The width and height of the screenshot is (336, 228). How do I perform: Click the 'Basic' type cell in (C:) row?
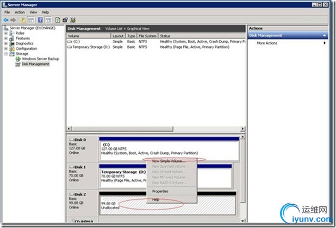click(131, 41)
